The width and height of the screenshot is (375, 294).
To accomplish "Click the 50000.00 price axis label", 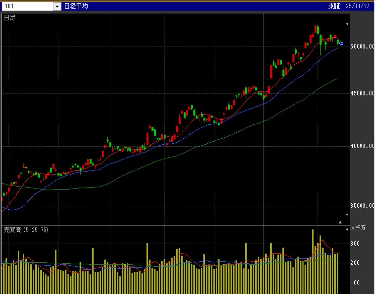I will [362, 47].
